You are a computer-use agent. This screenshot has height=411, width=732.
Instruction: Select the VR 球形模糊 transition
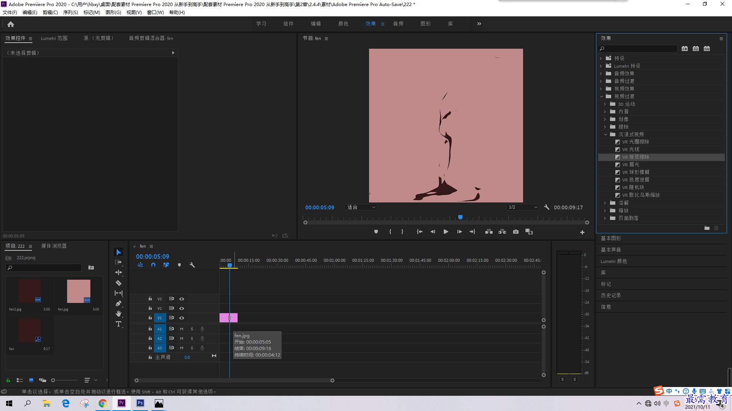click(636, 172)
